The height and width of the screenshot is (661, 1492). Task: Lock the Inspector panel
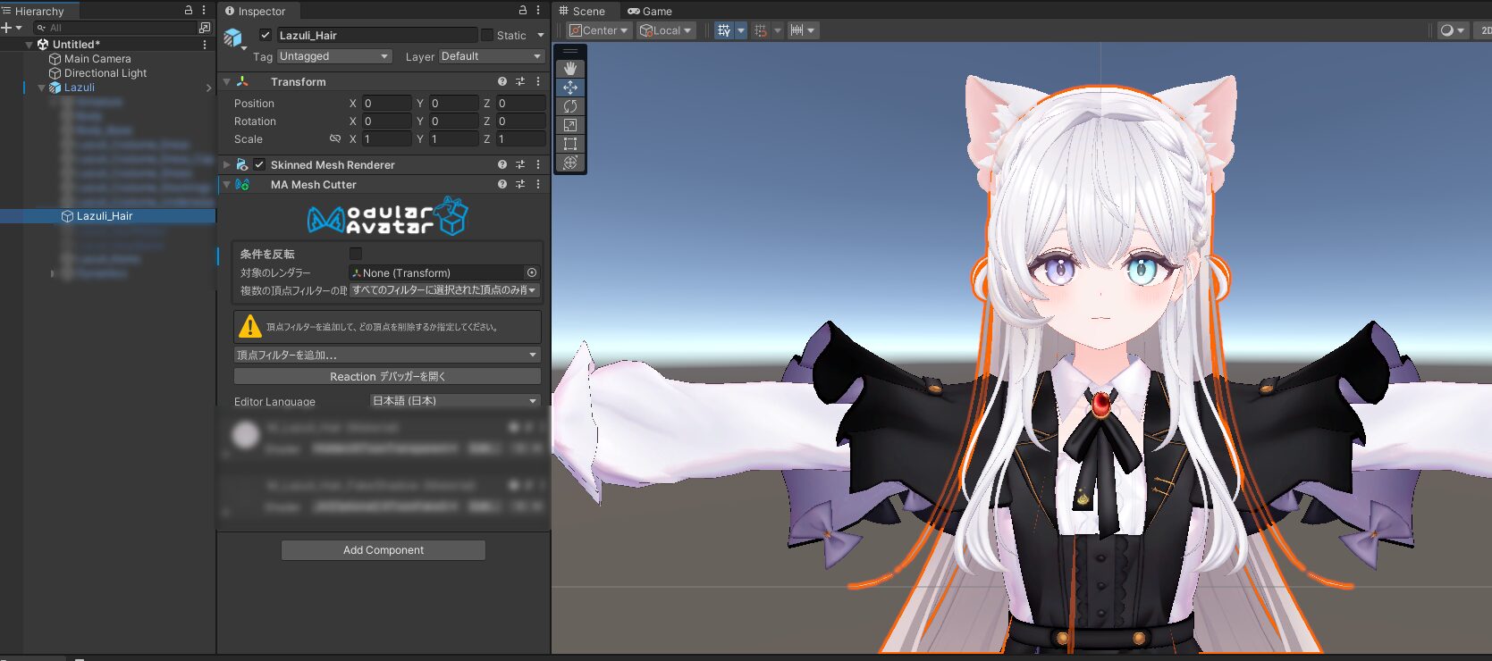coord(523,11)
